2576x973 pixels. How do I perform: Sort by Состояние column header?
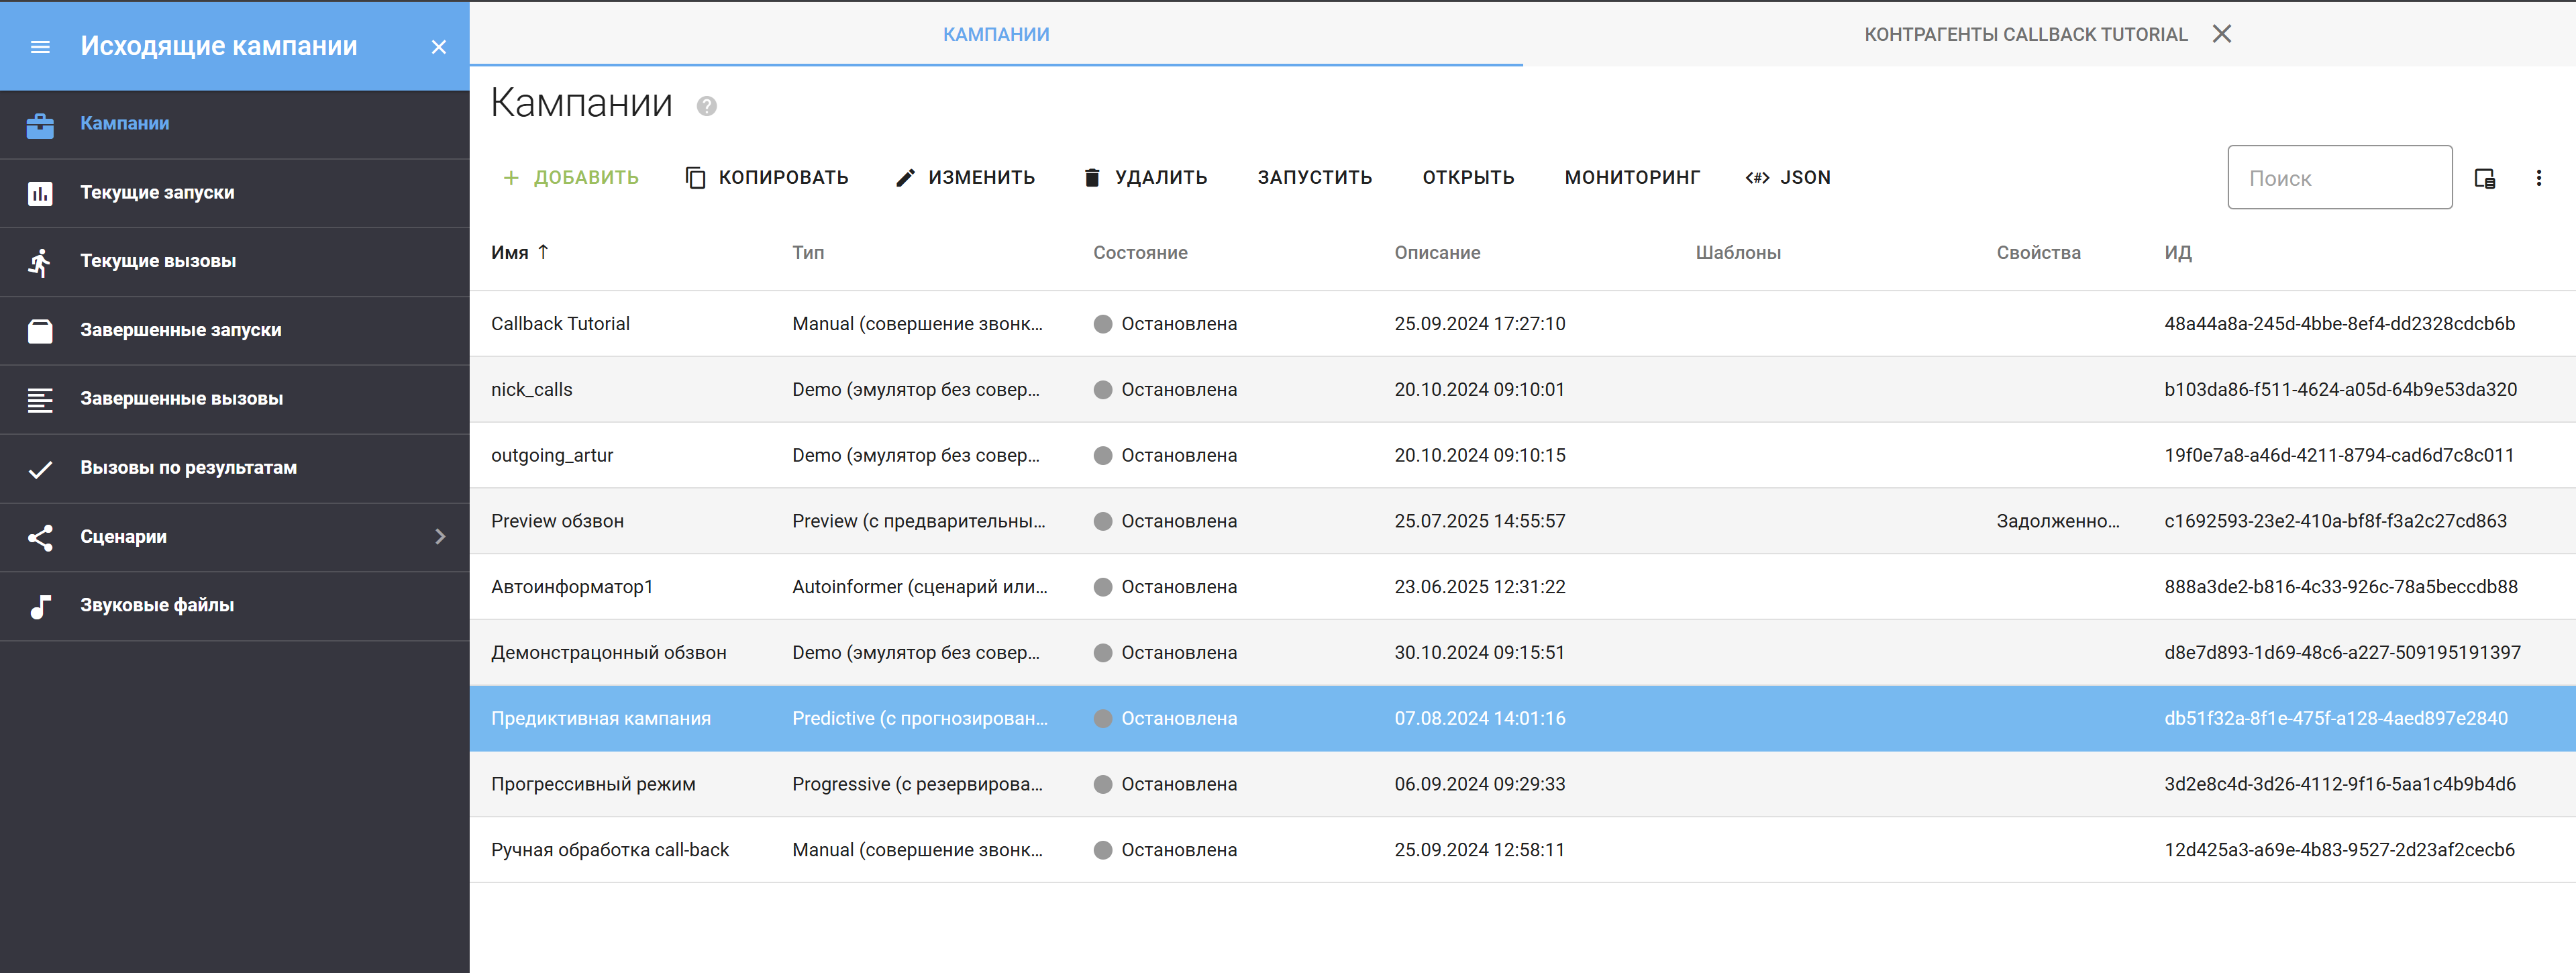(x=1140, y=253)
